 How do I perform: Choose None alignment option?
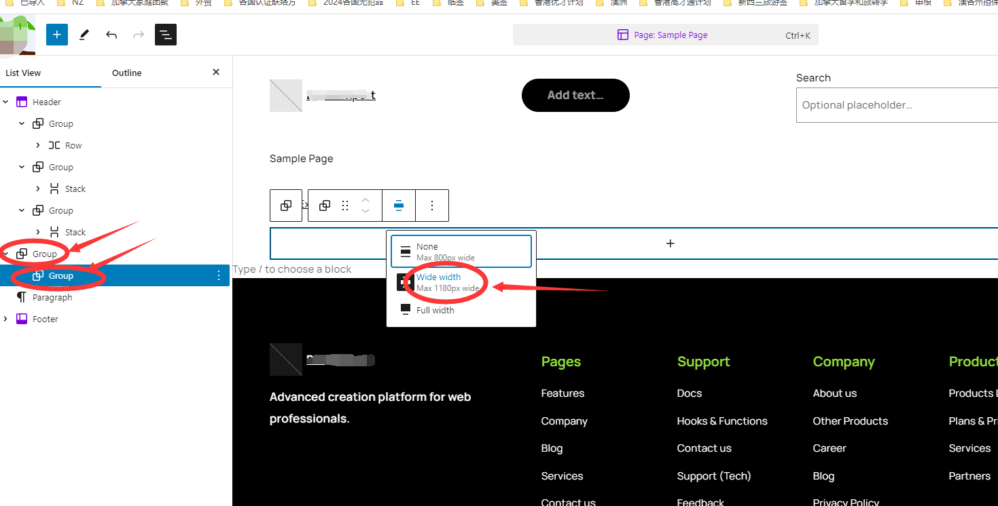coord(461,252)
